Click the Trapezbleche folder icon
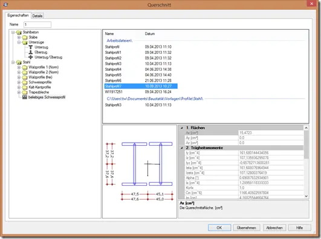 25,92
